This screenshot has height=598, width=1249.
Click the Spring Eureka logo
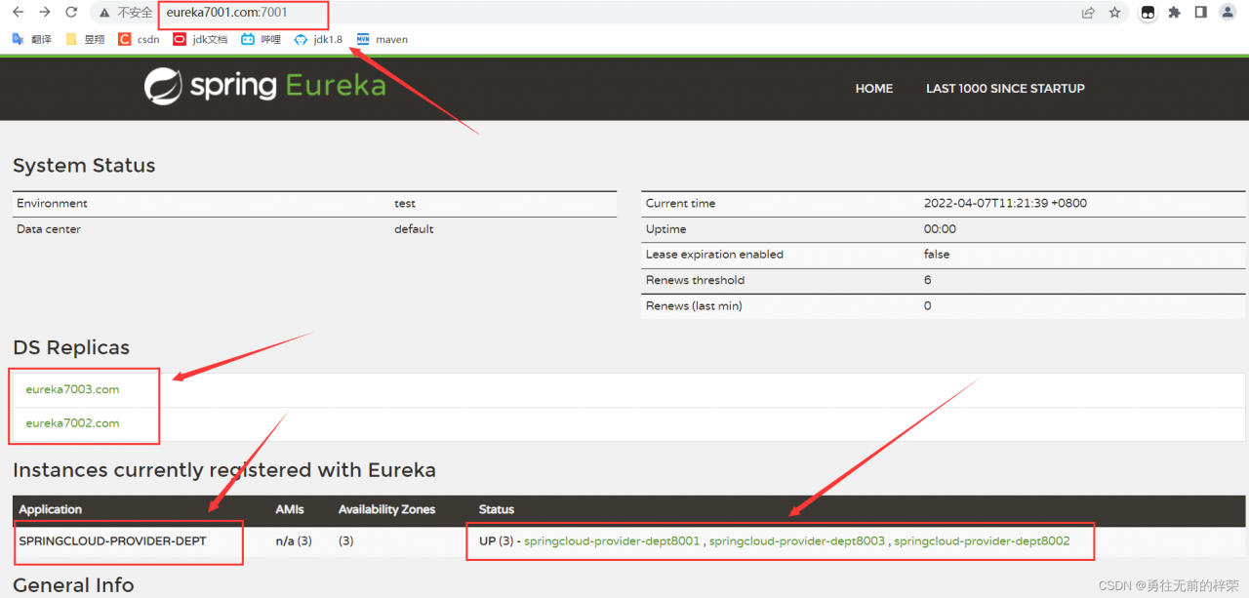tap(265, 86)
